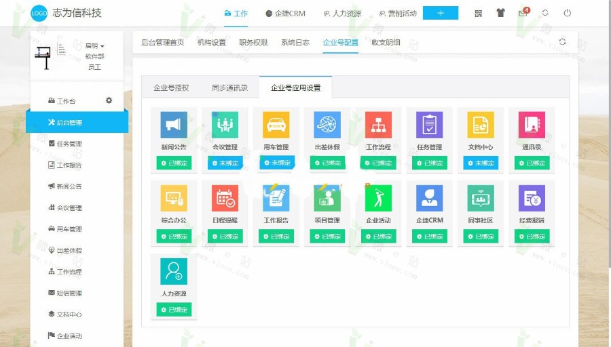Select the 同步通讯录 sub-tab
The width and height of the screenshot is (611, 347).
point(230,87)
